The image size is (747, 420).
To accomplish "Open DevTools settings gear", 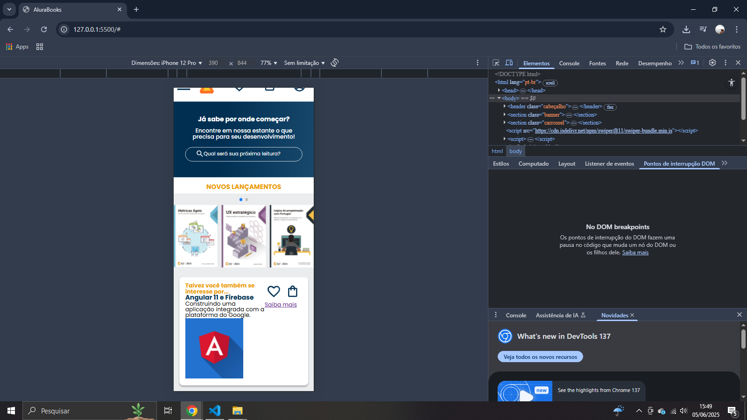I will [712, 63].
